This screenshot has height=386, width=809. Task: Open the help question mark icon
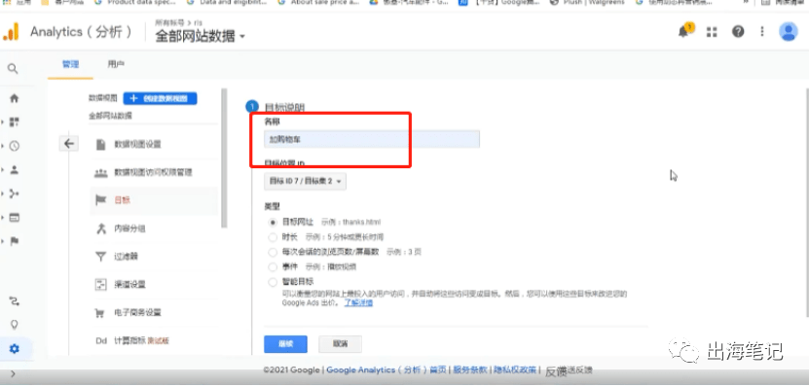(738, 32)
